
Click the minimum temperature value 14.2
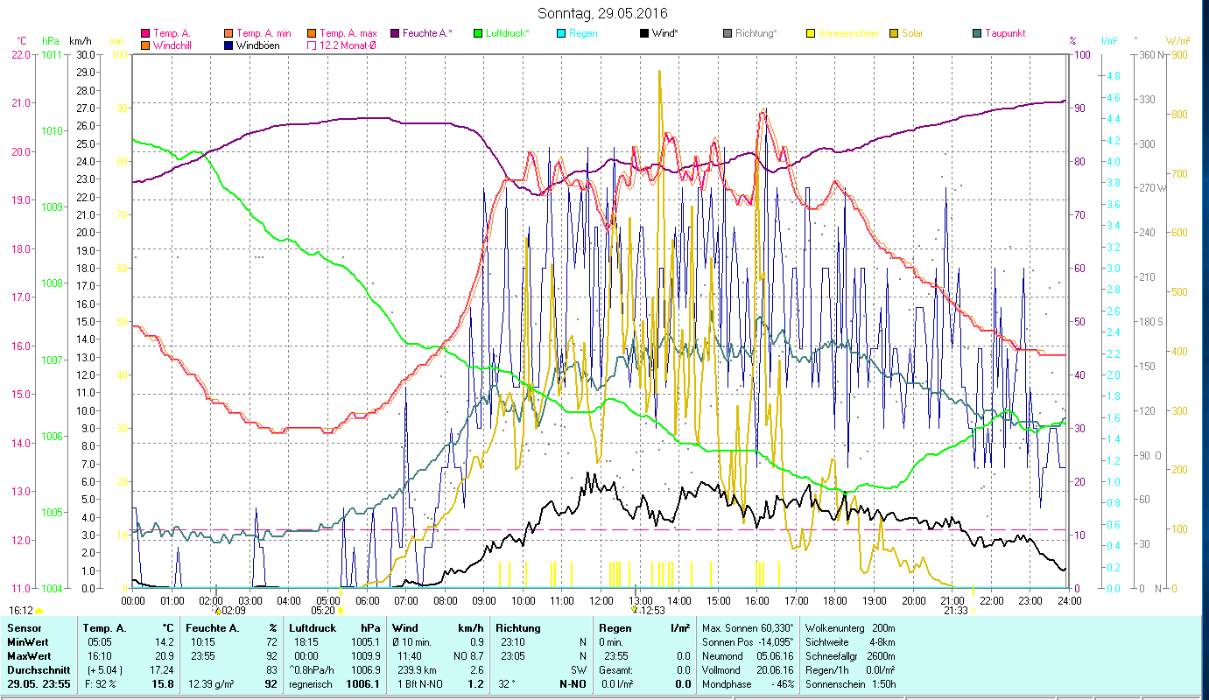point(165,641)
